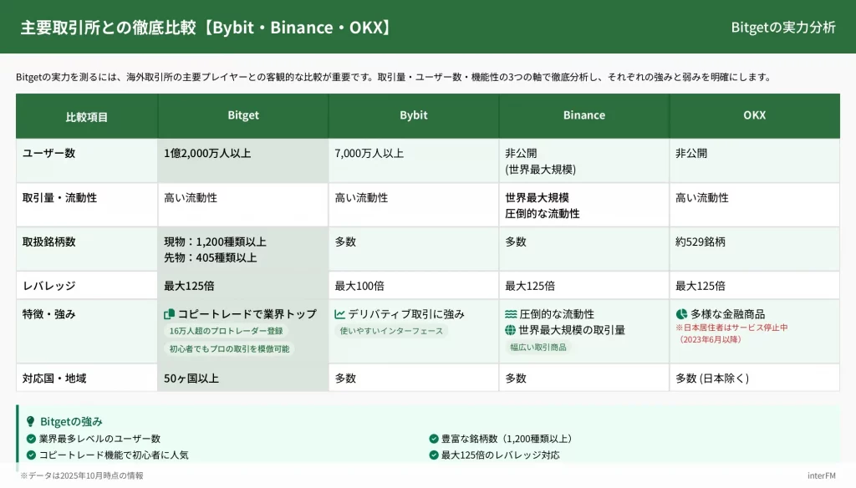The image size is (856, 488).
Task: Click the 使いやすいインターフェース tag
Action: click(391, 331)
